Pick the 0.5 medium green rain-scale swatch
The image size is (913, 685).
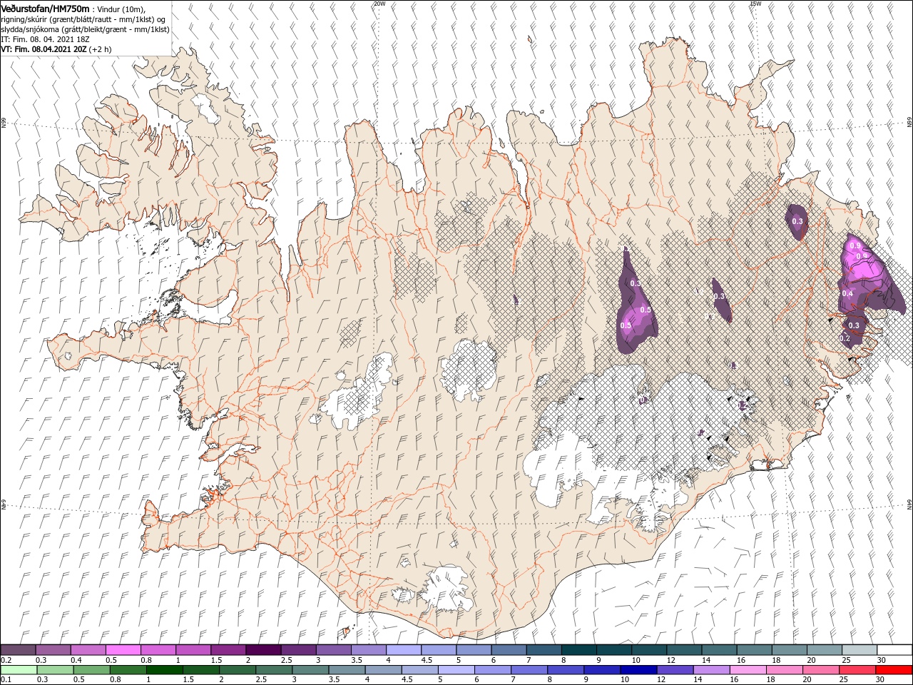click(x=91, y=671)
